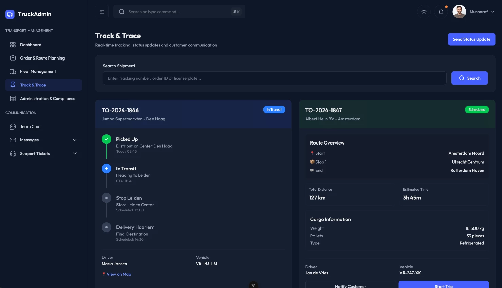This screenshot has width=502, height=288.
Task: Open the View on Map link
Action: pyautogui.click(x=119, y=274)
